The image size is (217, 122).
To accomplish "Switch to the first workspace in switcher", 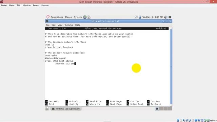I will [157, 109].
